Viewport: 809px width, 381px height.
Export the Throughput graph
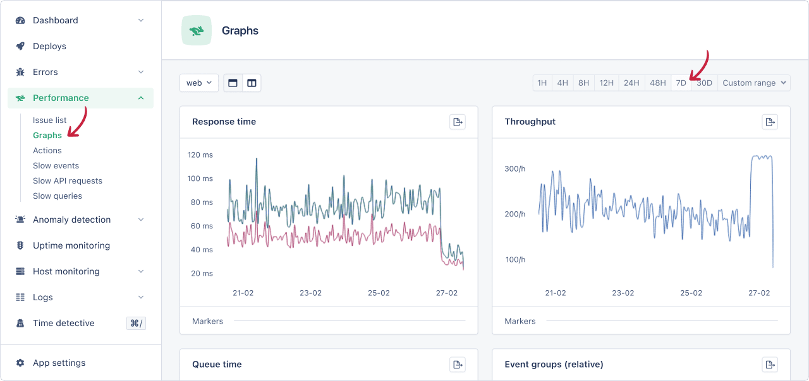tap(770, 122)
